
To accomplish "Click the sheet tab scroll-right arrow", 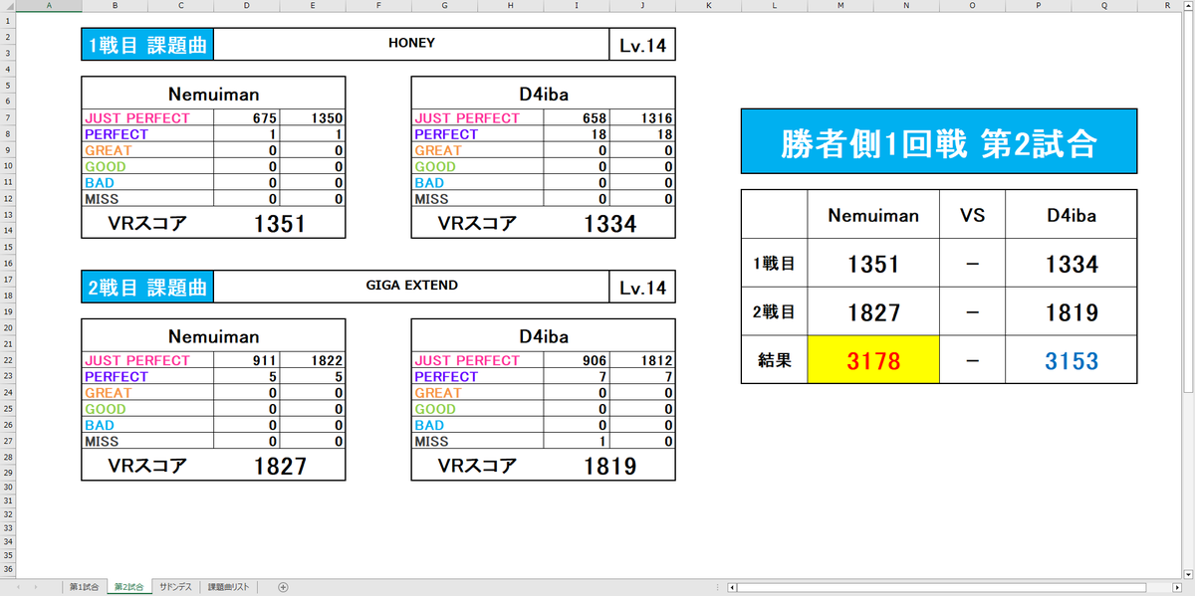I will 36,587.
